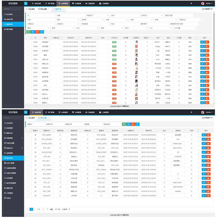The height and width of the screenshot is (219, 216).
Task: Click red delete icon in config search toolbar
Action: tap(133, 124)
